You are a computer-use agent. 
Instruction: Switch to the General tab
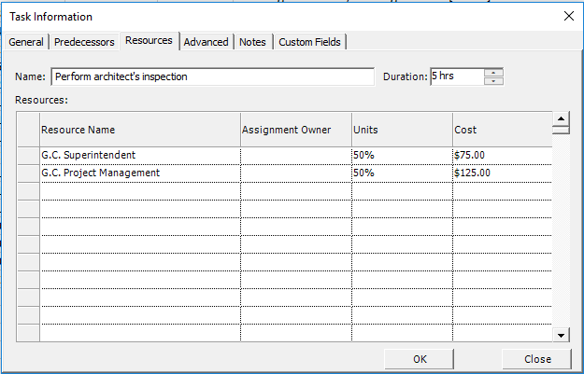point(26,42)
